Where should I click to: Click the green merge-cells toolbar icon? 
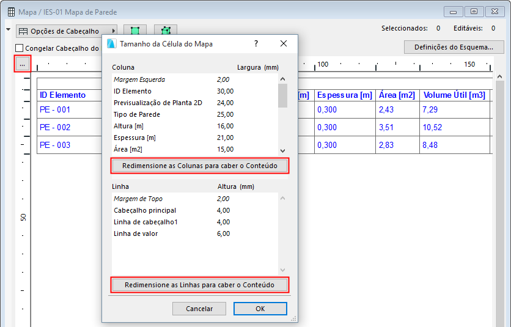[x=166, y=31]
